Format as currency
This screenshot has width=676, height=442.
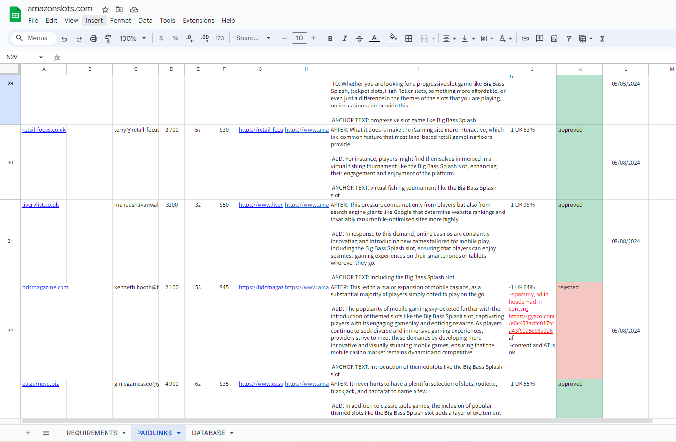point(161,38)
